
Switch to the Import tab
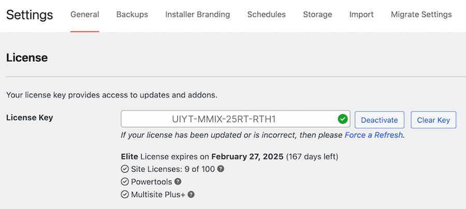pyautogui.click(x=361, y=14)
